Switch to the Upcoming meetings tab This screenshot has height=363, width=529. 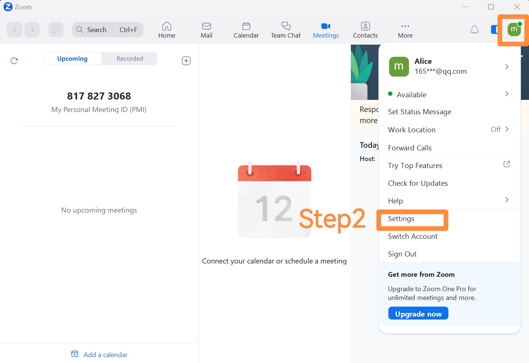pos(72,59)
